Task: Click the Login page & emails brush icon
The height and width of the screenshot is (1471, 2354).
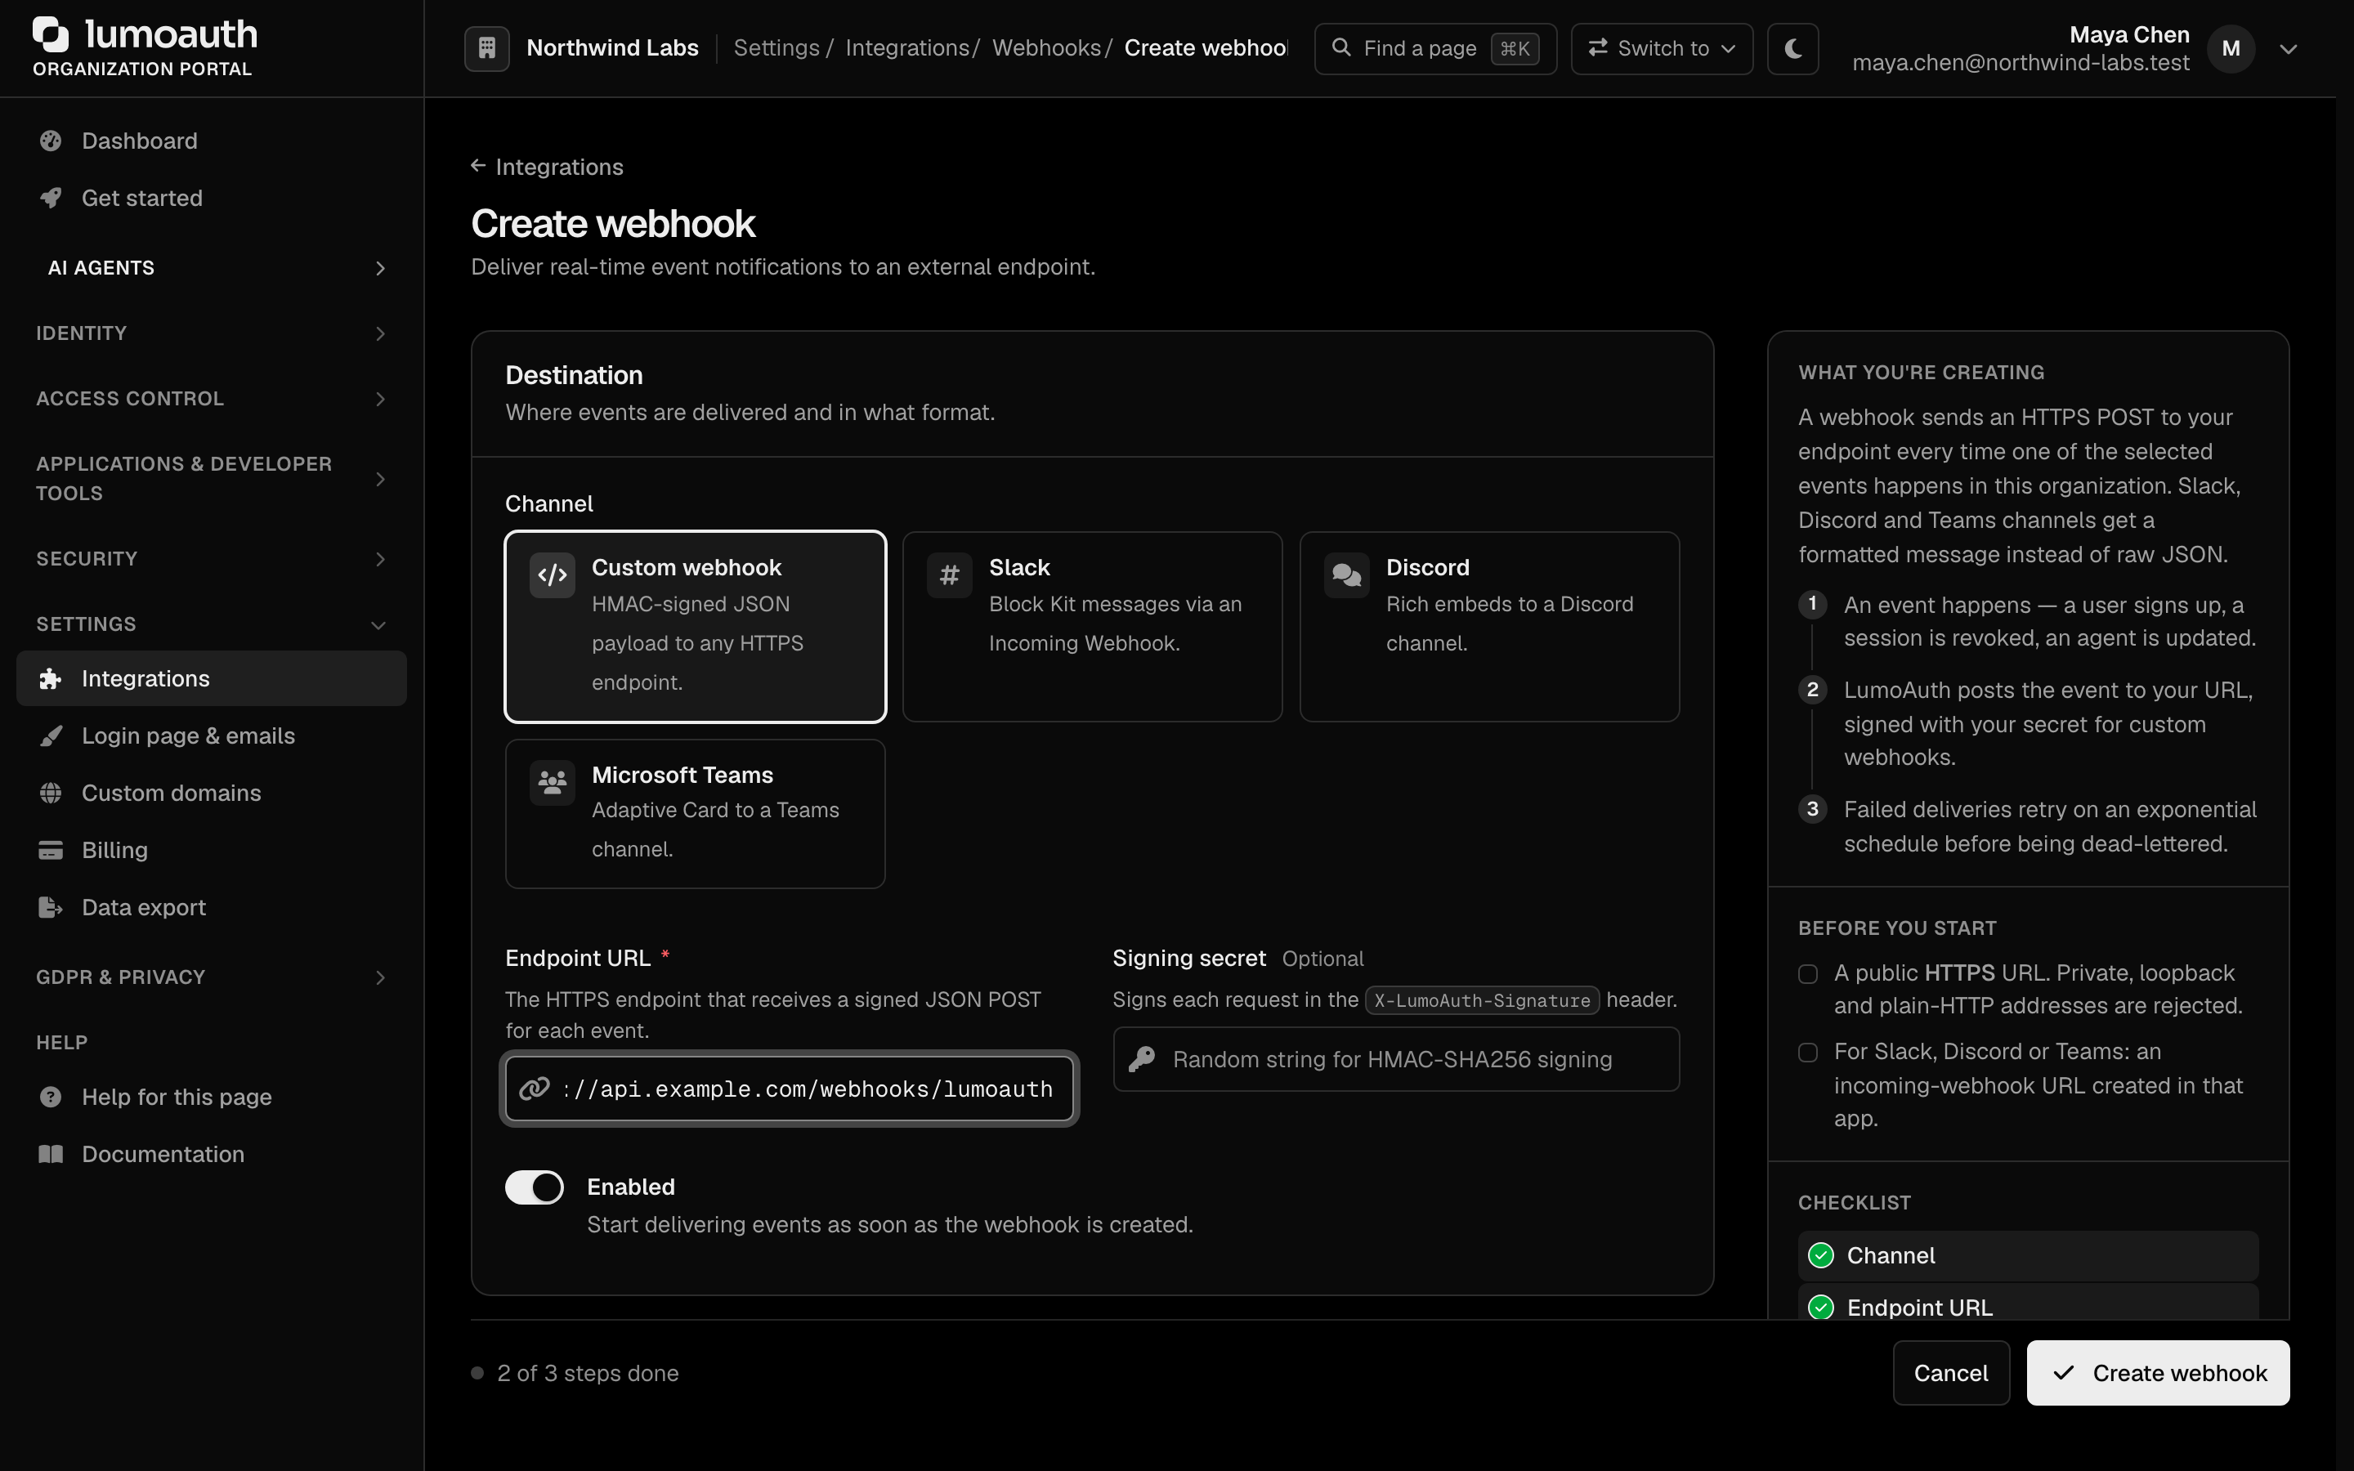Action: (51, 736)
